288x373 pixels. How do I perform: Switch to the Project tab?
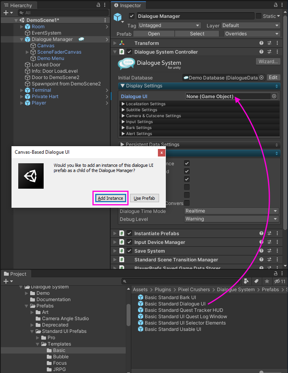[15, 274]
